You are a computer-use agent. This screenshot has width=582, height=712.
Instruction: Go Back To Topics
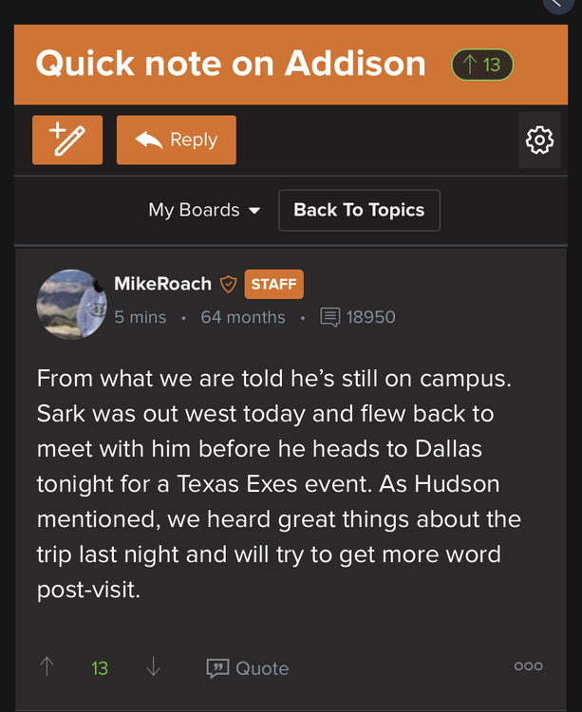point(359,210)
